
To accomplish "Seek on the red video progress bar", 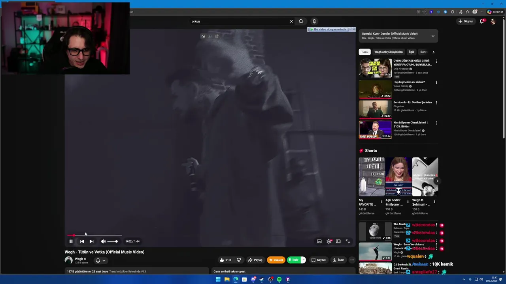I will point(94,235).
